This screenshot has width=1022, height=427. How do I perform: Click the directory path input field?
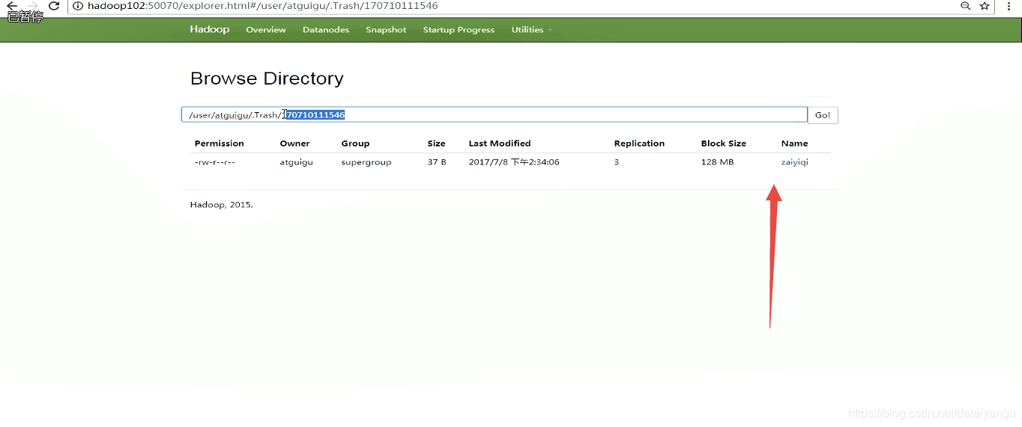click(x=494, y=114)
